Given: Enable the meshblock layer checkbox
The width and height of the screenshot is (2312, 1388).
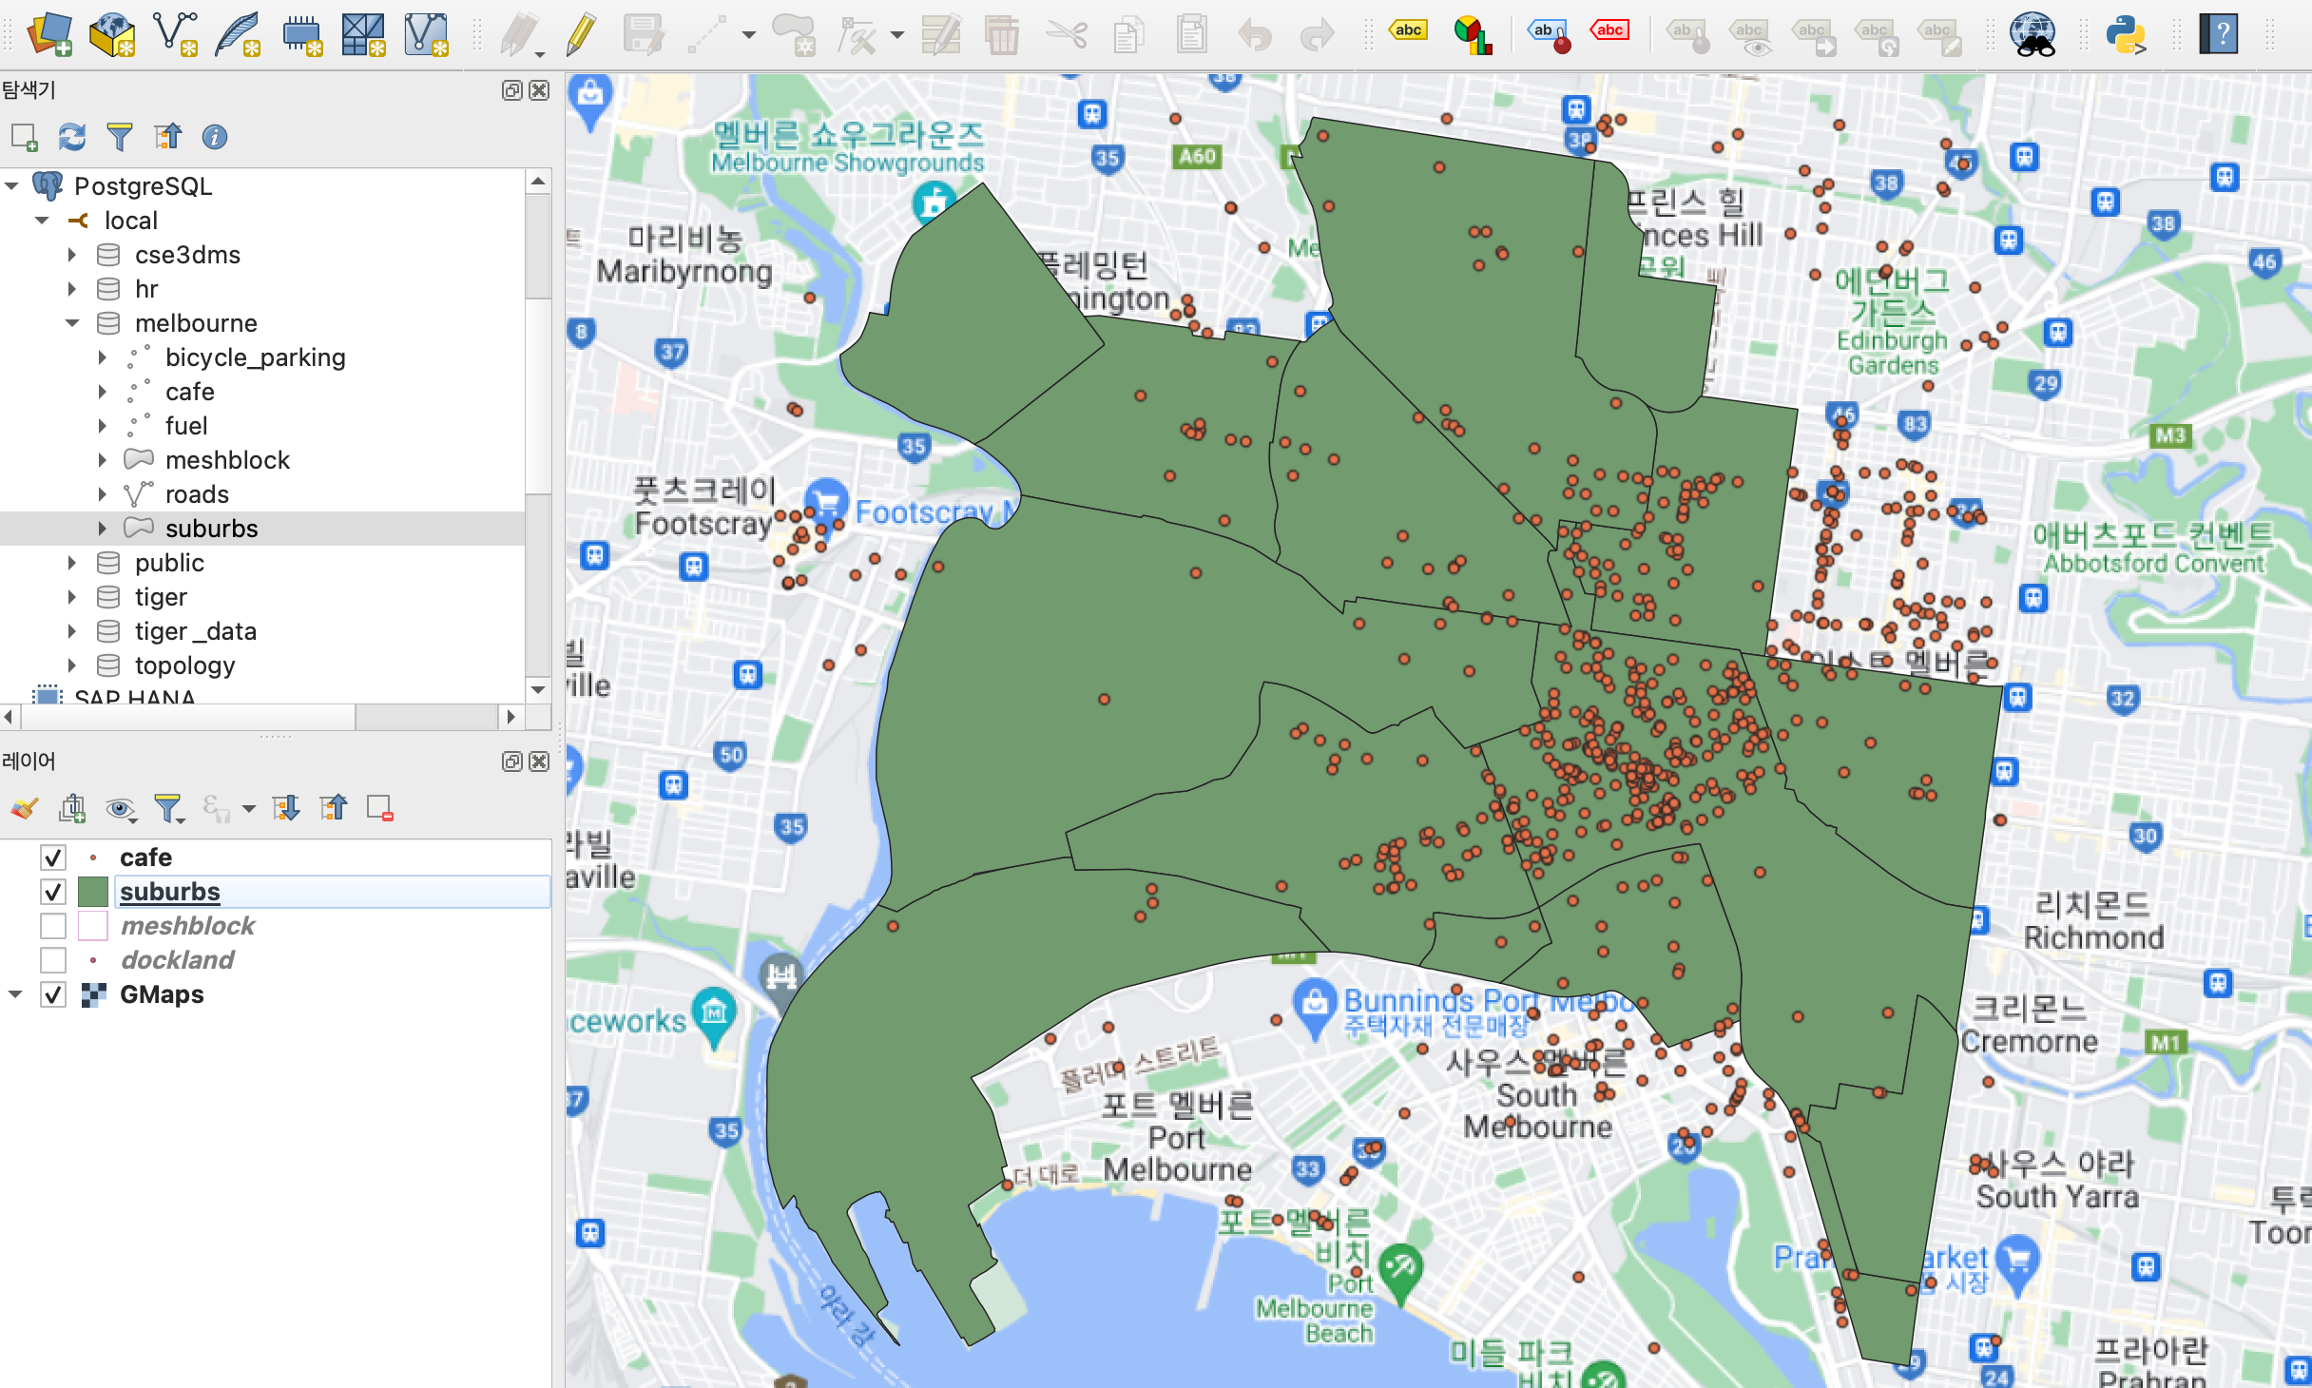Looking at the screenshot, I should (53, 925).
